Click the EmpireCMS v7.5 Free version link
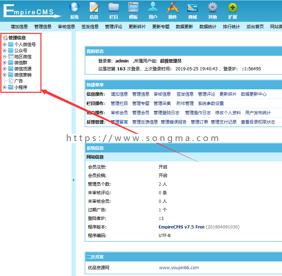 pos(182,227)
